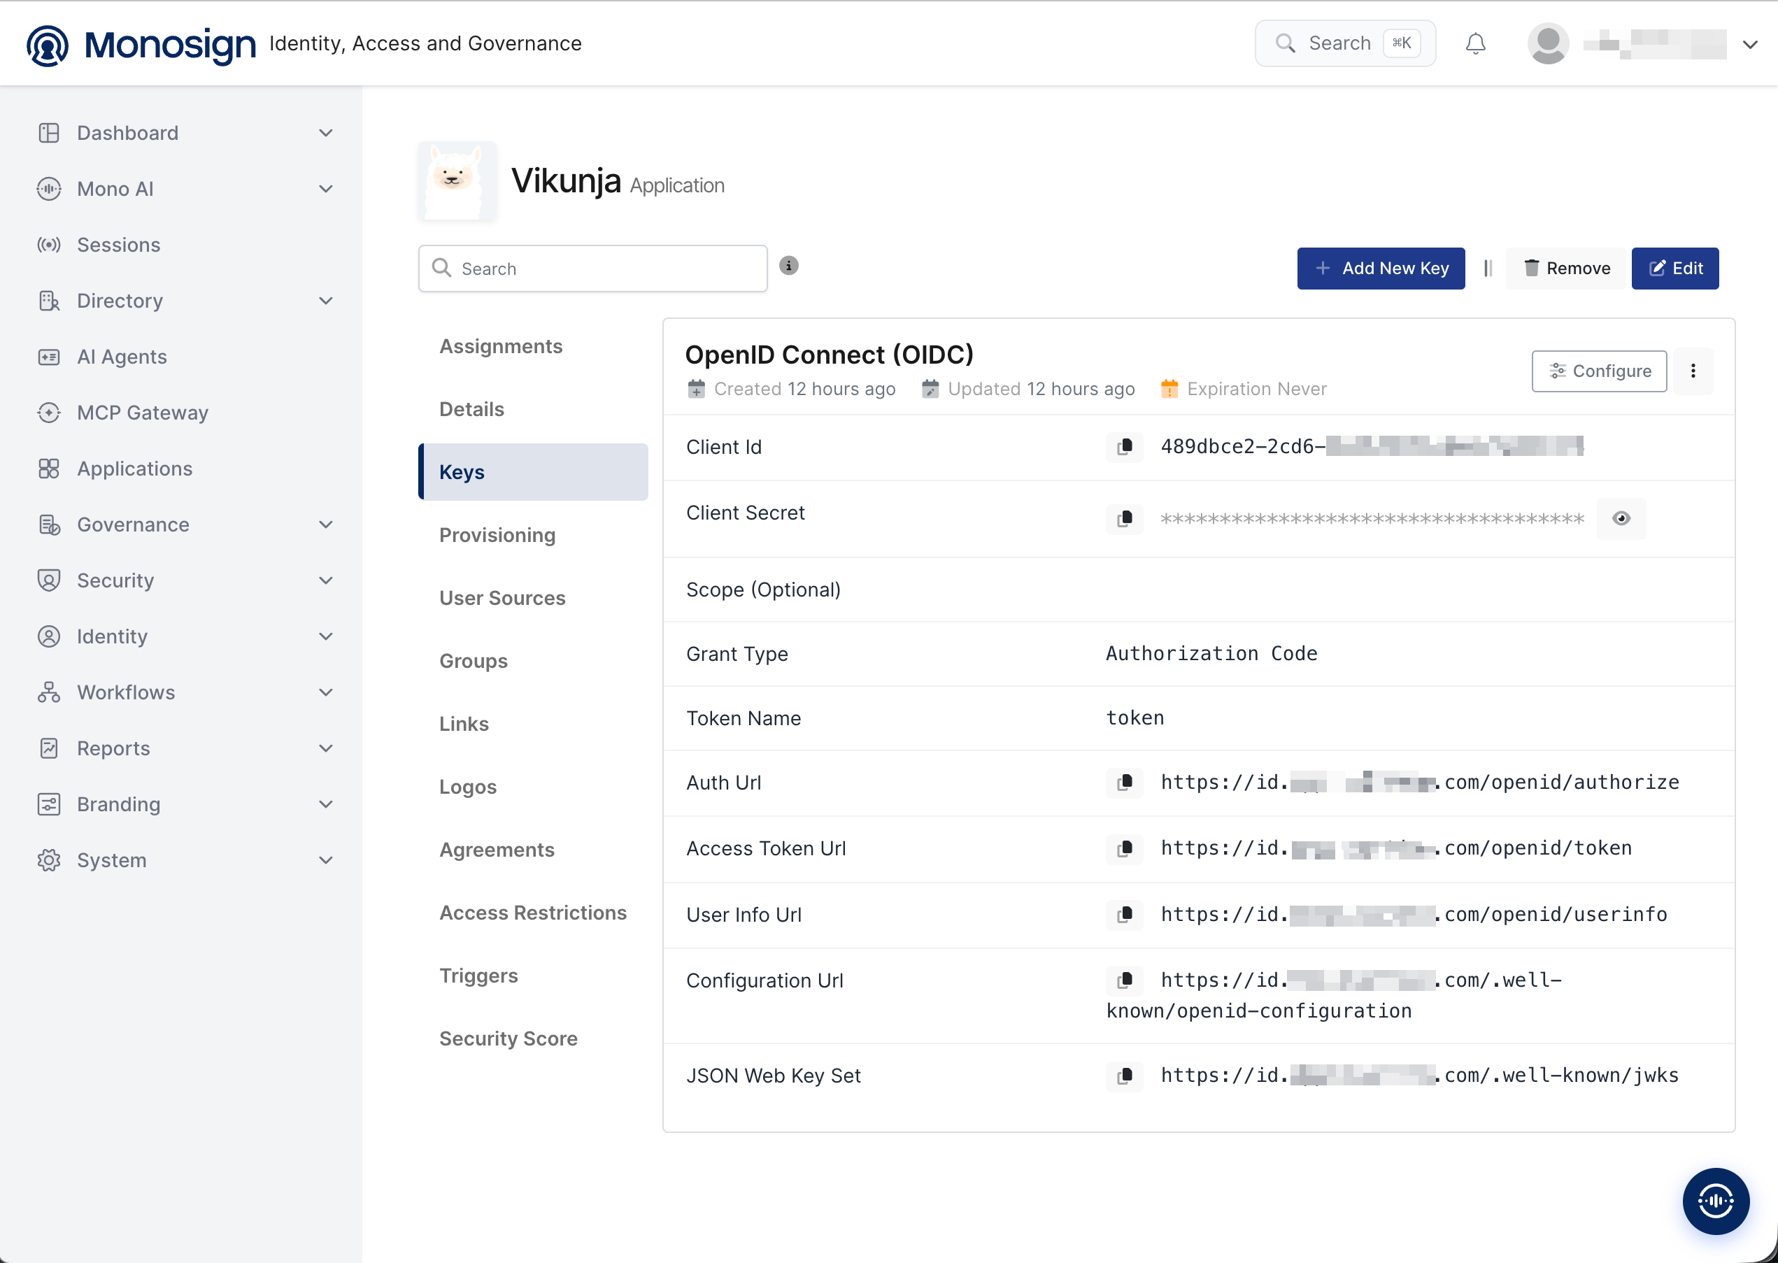Click the System gear icon
The image size is (1778, 1263).
[49, 861]
